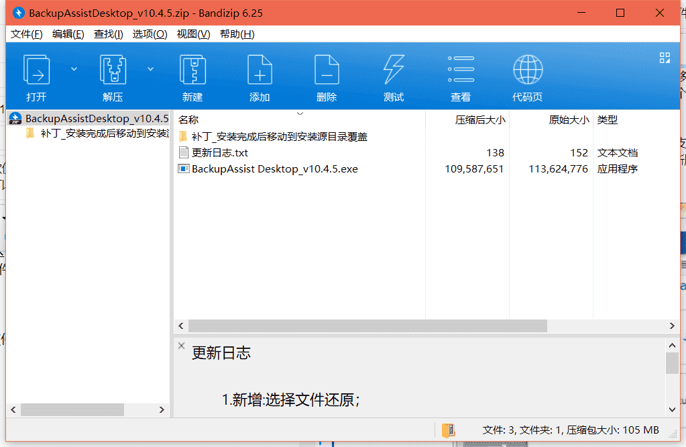Click the folder icon of the 补丁 row

point(183,136)
